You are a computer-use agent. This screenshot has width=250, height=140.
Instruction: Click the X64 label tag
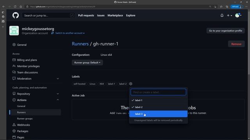pyautogui.click(x=102, y=84)
